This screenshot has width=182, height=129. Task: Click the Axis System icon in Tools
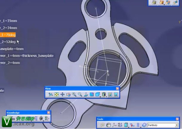pos(114,125)
